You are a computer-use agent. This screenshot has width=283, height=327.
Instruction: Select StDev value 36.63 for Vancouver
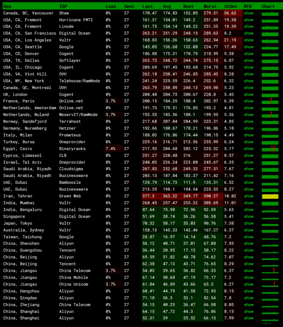tap(230, 13)
